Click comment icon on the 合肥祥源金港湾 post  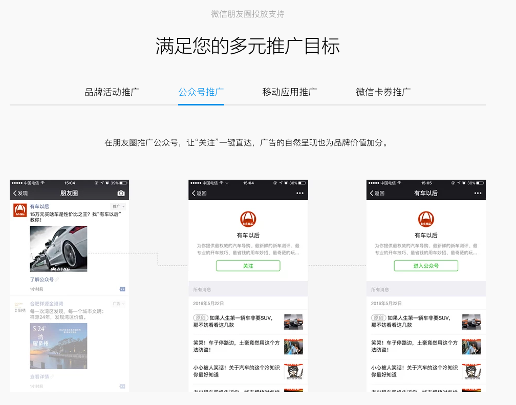122,386
